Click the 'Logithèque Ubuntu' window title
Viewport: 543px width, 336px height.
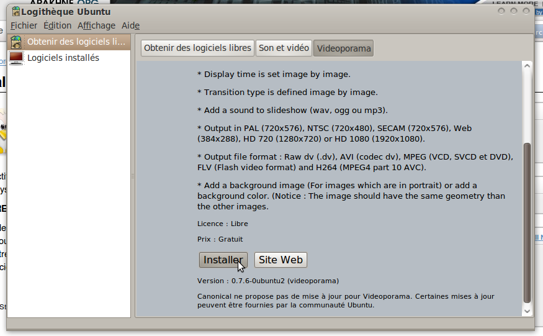click(66, 12)
